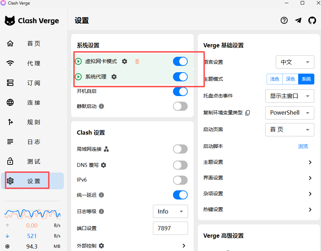Click the green play icon beside 系统代理
321x251 pixels.
coord(78,77)
